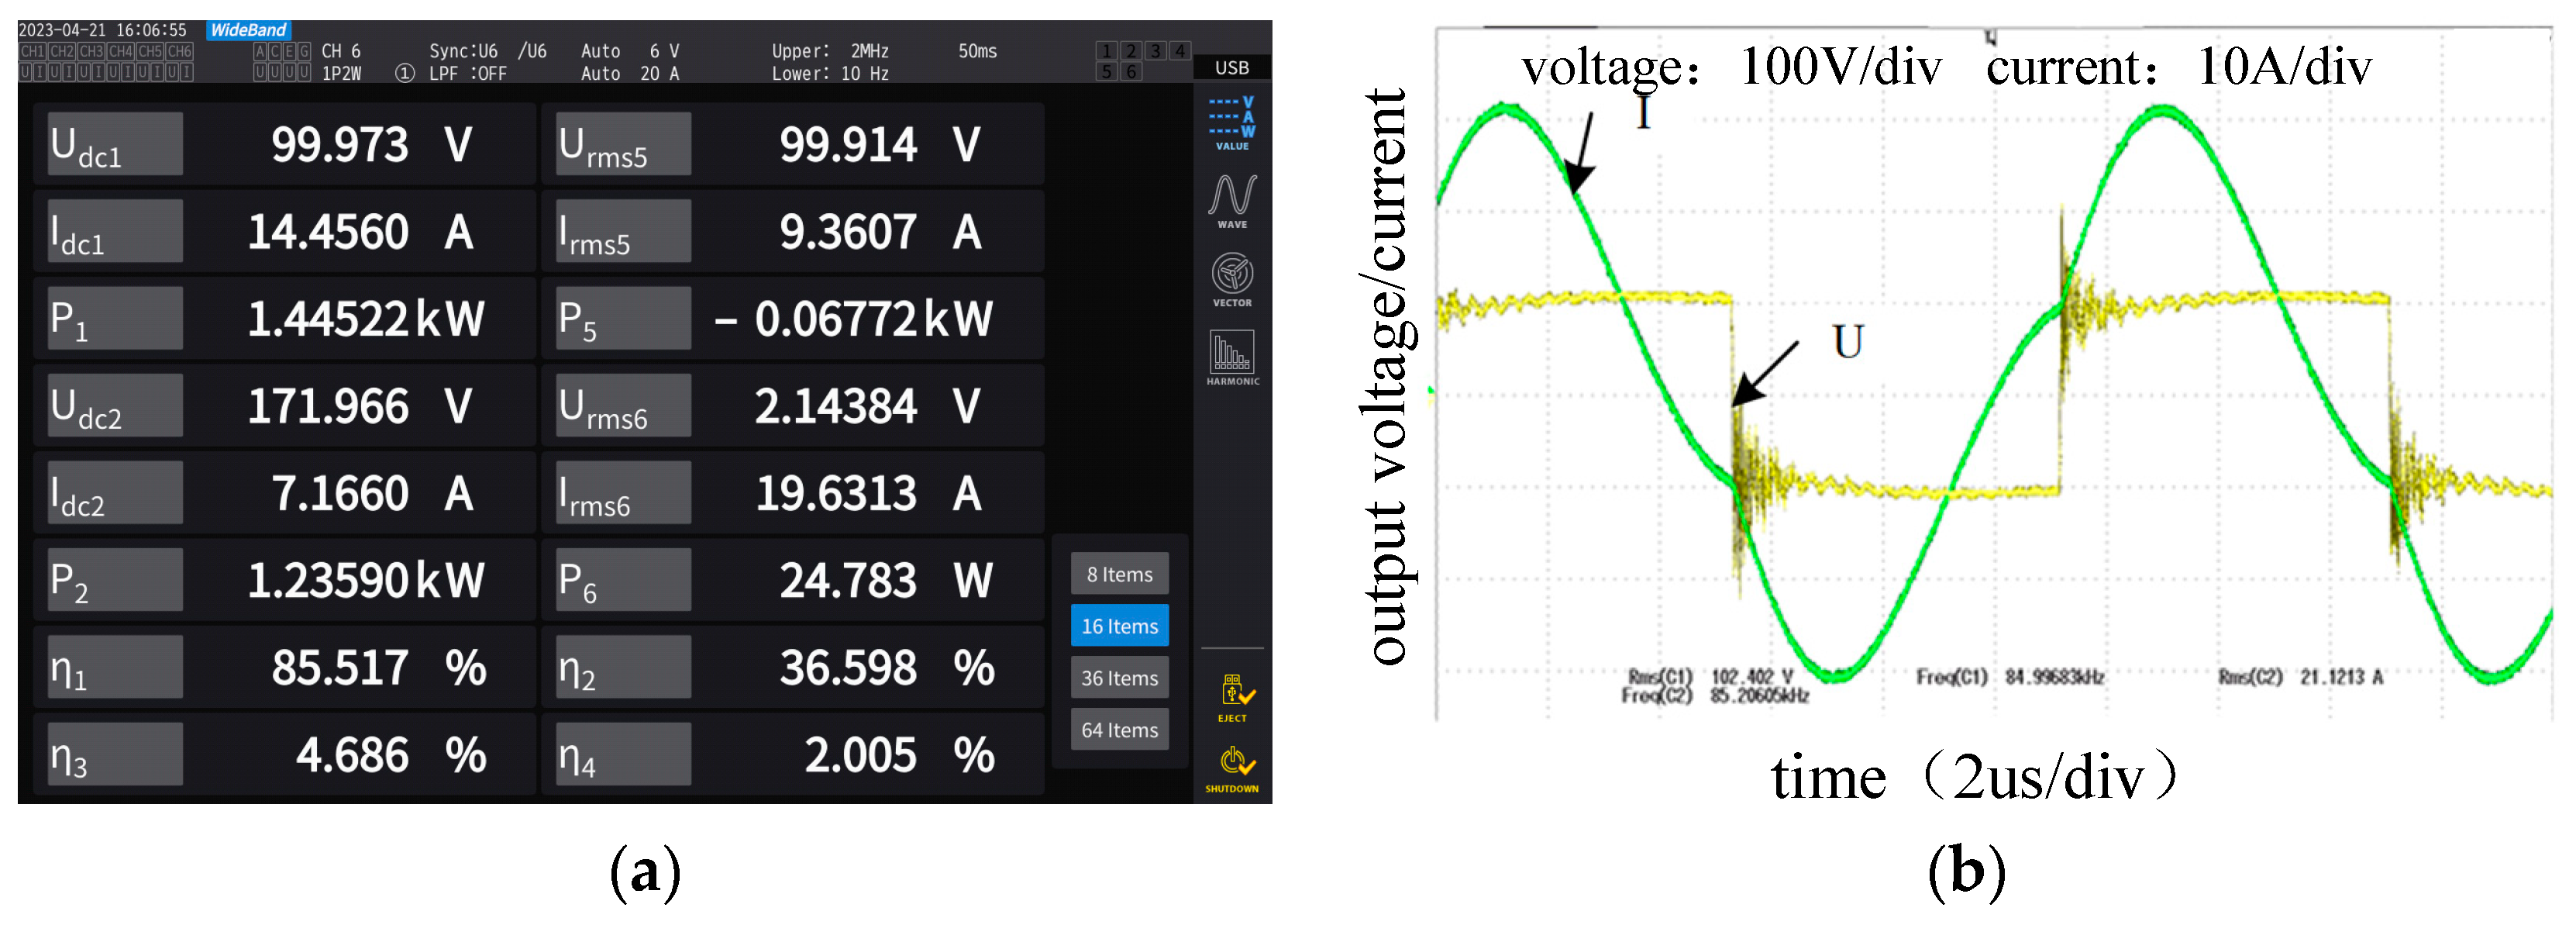Viewport: 2576px width, 925px height.
Task: Select the 16 Items layout
Action: [1119, 626]
